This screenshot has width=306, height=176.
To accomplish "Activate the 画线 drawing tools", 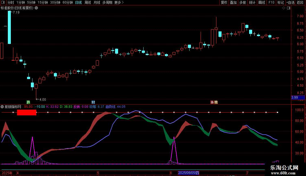I will point(262,2).
